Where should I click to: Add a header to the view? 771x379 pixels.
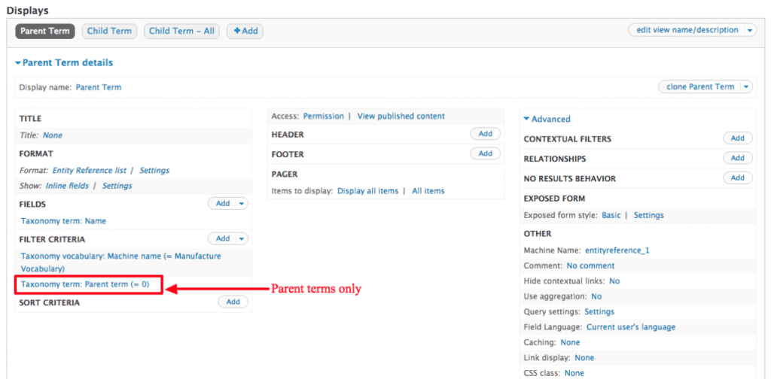485,133
